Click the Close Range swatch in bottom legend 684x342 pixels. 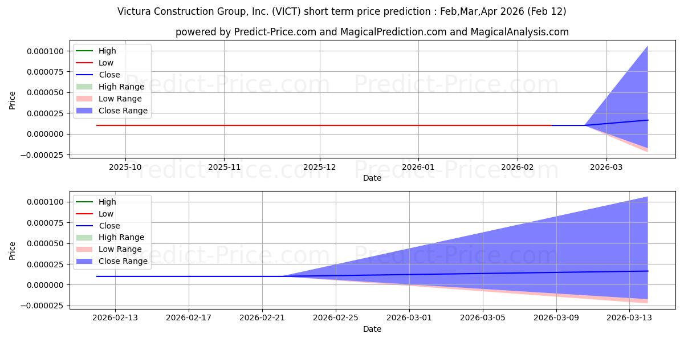[x=84, y=261]
